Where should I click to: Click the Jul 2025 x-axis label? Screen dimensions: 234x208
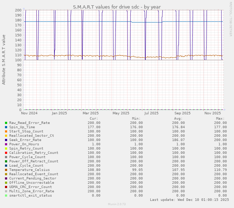coord(151,113)
